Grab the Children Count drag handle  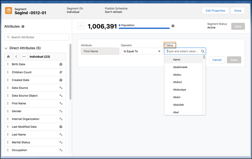(8, 72)
